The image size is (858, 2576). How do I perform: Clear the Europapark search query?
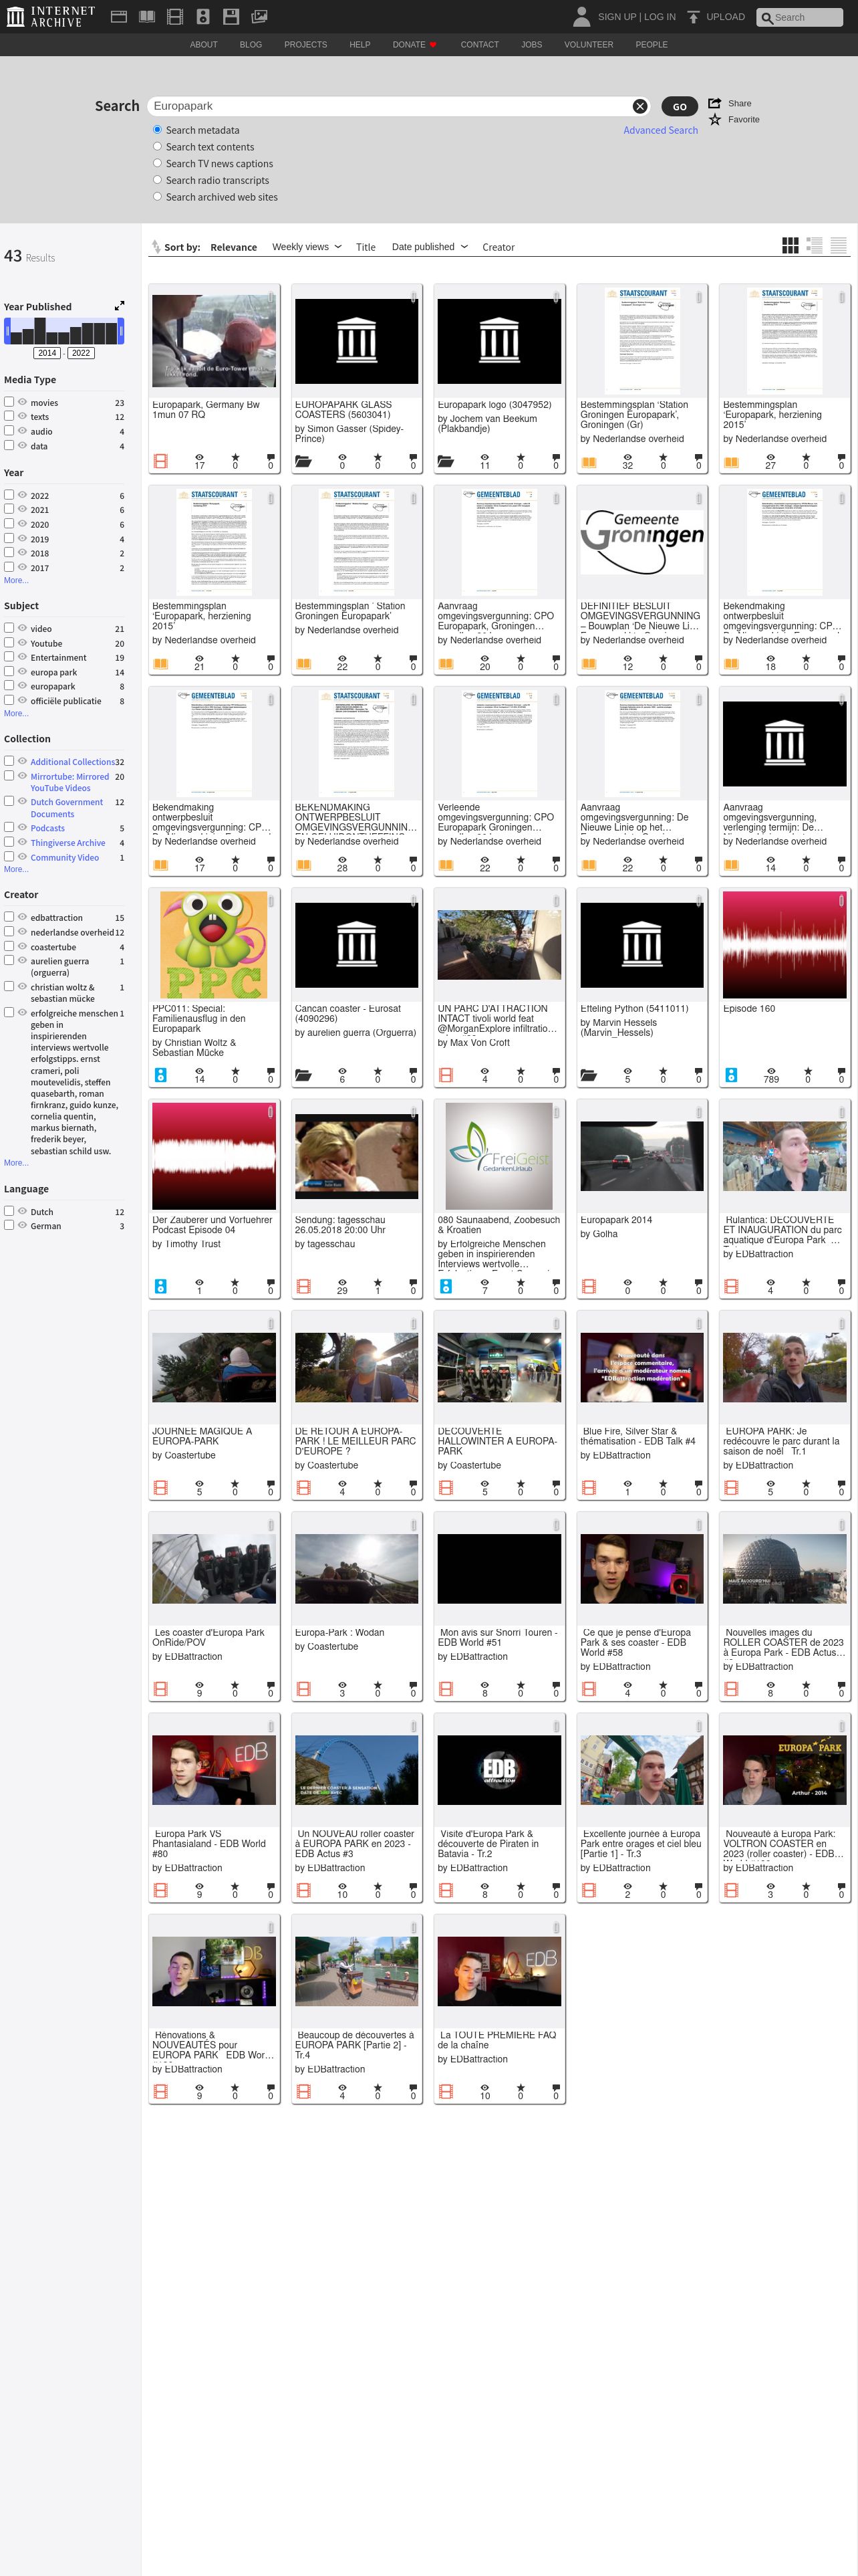pyautogui.click(x=640, y=106)
